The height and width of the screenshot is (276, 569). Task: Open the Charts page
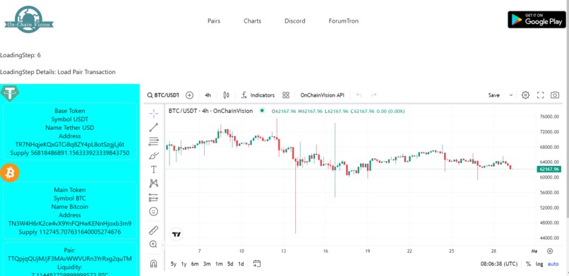(252, 21)
